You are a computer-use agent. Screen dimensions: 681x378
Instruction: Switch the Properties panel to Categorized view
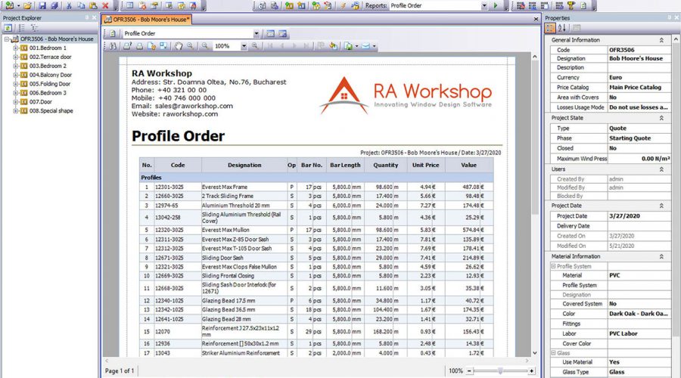tap(550, 28)
